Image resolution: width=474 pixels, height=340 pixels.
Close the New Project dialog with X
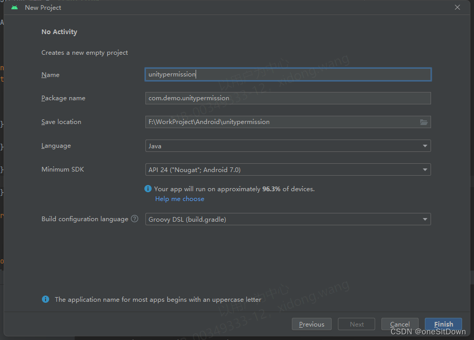point(457,7)
